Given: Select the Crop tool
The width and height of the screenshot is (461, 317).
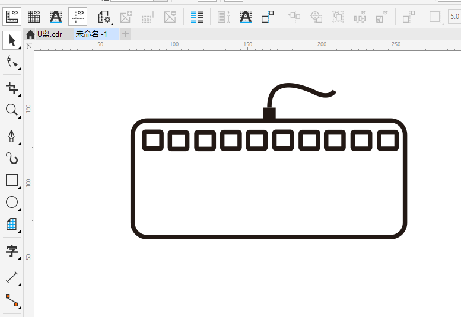Looking at the screenshot, I should click(x=12, y=88).
